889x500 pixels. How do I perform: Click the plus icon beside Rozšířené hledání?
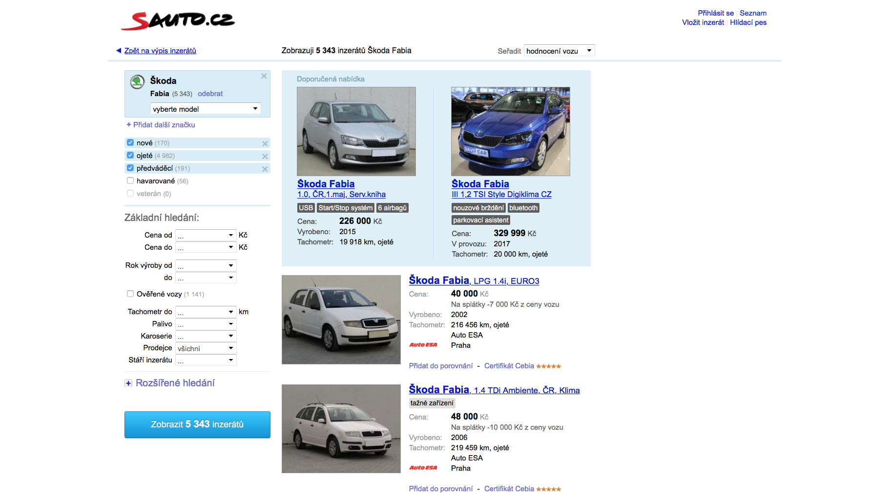(x=128, y=383)
